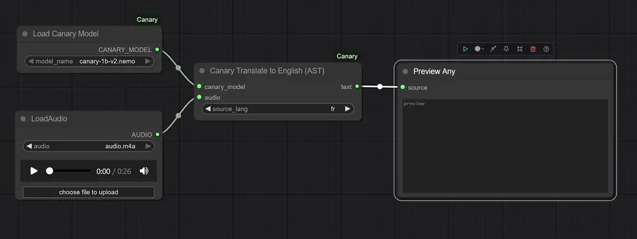The width and height of the screenshot is (637, 239).
Task: Click the source input connector on Preview Any
Action: (x=403, y=87)
